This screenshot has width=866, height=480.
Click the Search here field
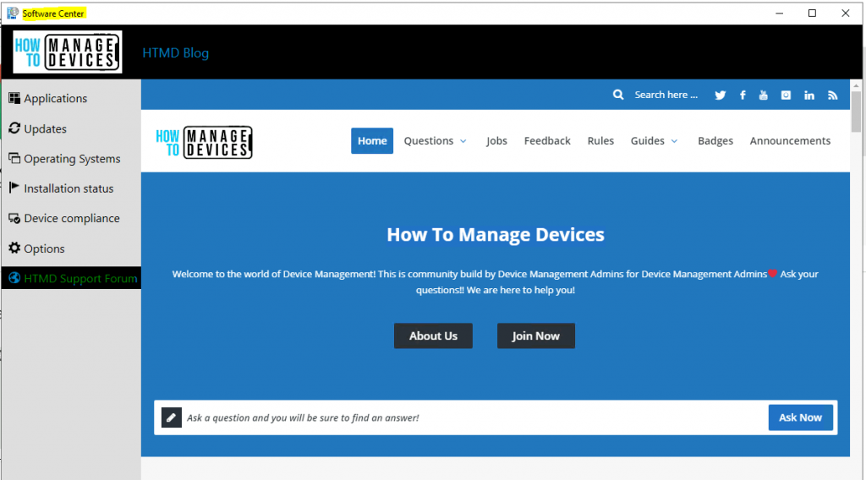coord(666,95)
